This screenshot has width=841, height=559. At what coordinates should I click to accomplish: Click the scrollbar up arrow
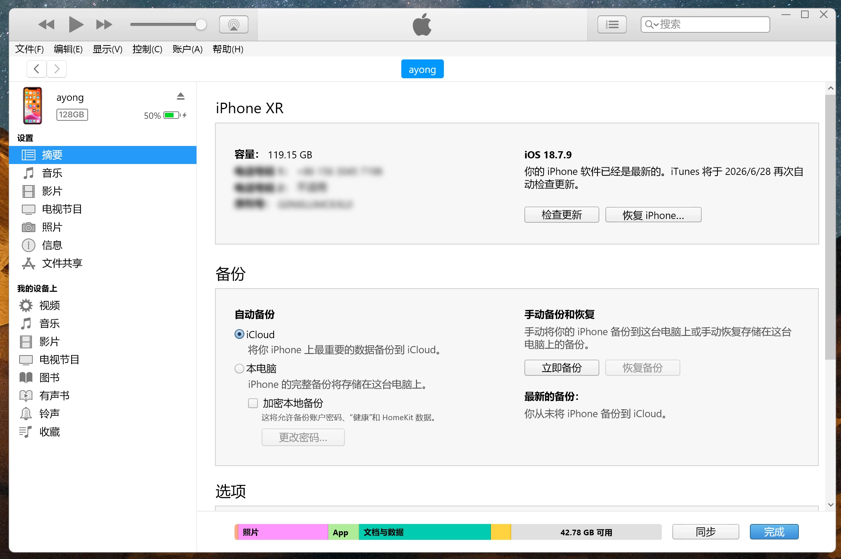click(830, 88)
